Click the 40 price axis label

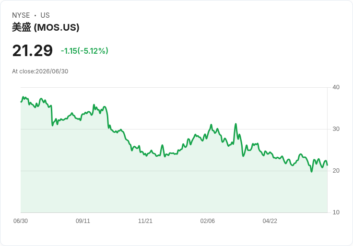(336, 87)
